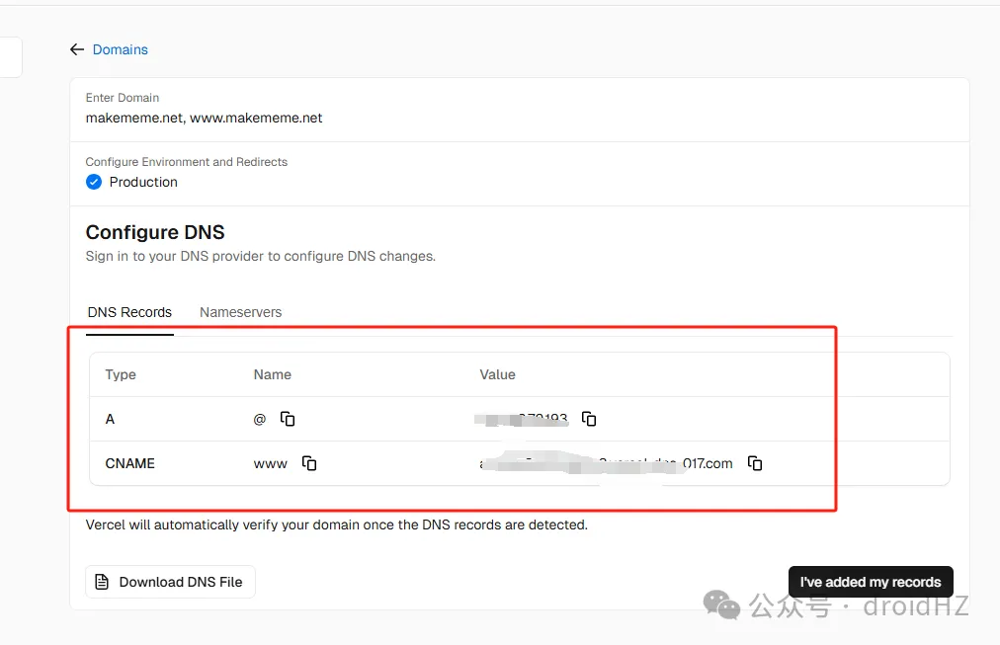
Task: Click the www name text in the CNAME row
Action: [270, 463]
